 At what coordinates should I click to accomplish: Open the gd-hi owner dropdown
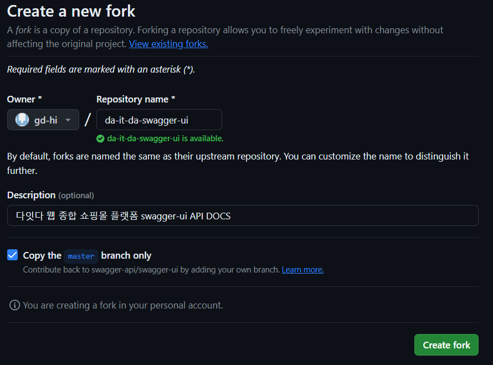pyautogui.click(x=43, y=120)
